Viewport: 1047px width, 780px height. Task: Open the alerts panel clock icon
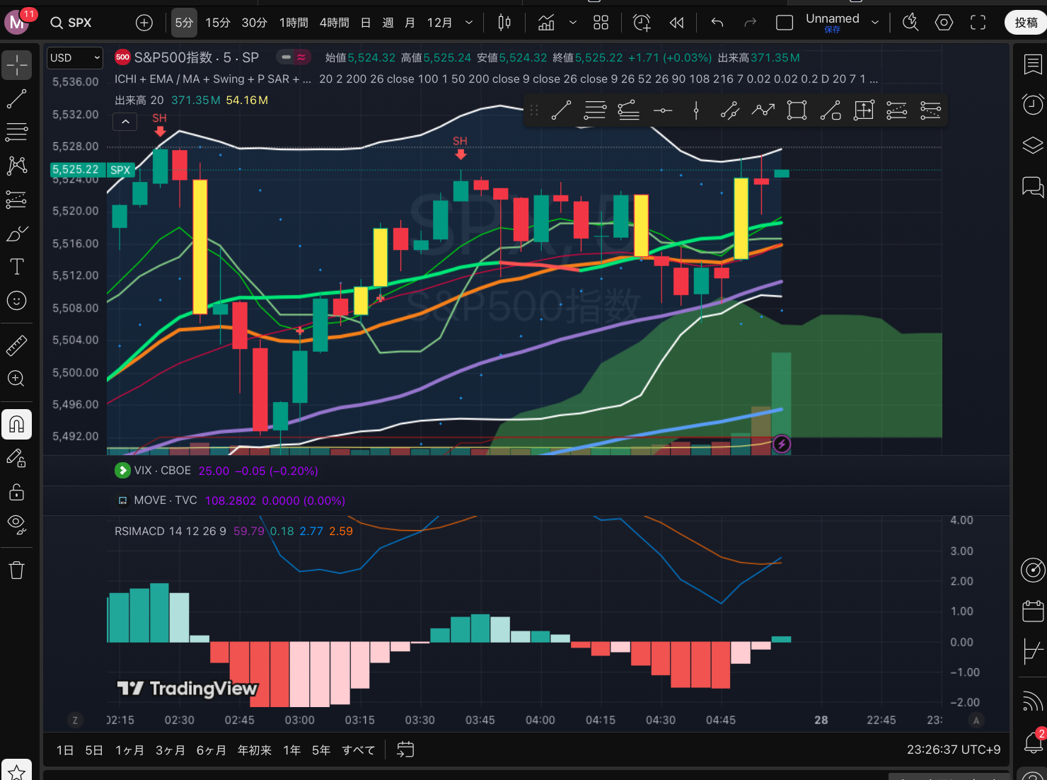pyautogui.click(x=1033, y=105)
